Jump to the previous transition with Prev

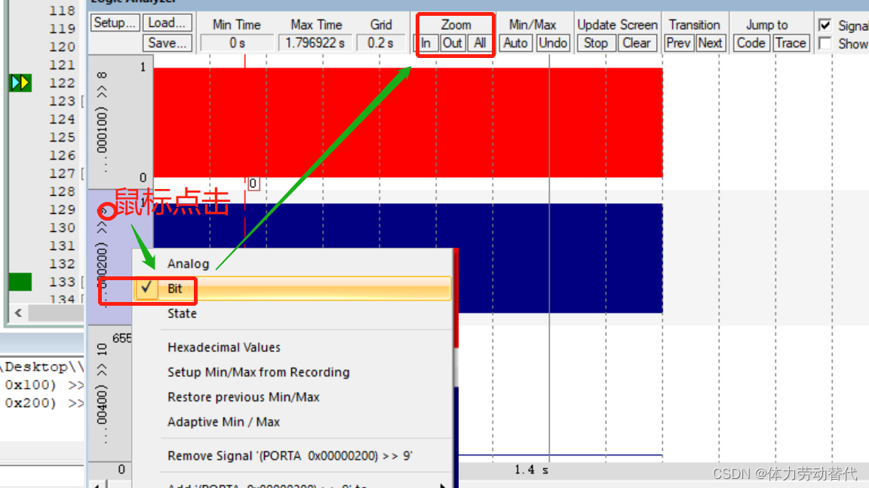tap(678, 43)
